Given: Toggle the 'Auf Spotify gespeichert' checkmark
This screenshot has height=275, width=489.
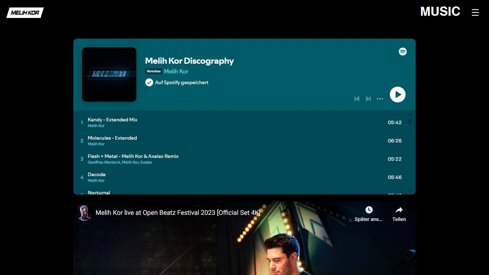Looking at the screenshot, I should tap(149, 82).
